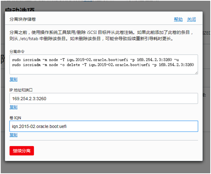Viewport: 211px width, 174px height.
Task: Click the instruction paragraph mentioning /etc/fstab
Action: [102, 35]
